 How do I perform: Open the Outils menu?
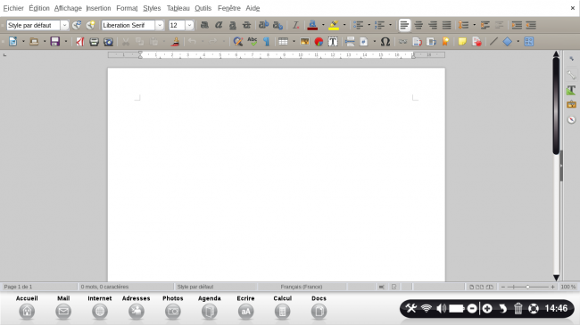tap(203, 8)
